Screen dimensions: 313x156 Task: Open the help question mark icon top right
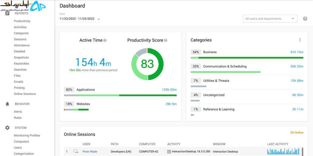305,19
